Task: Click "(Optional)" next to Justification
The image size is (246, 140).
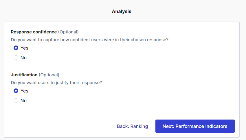Action: [x=49, y=75]
